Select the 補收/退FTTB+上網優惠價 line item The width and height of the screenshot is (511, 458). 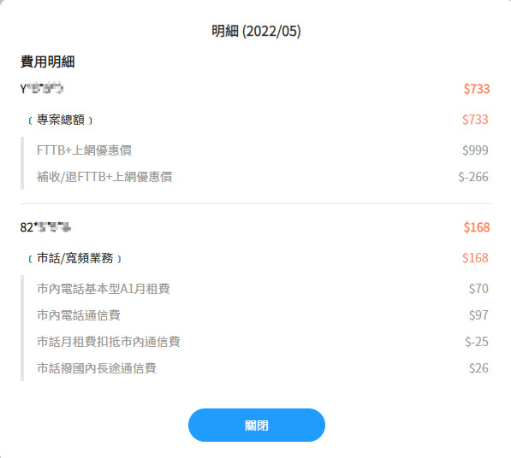(104, 177)
